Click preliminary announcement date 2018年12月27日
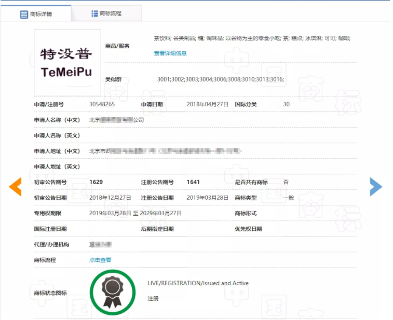 pos(110,198)
